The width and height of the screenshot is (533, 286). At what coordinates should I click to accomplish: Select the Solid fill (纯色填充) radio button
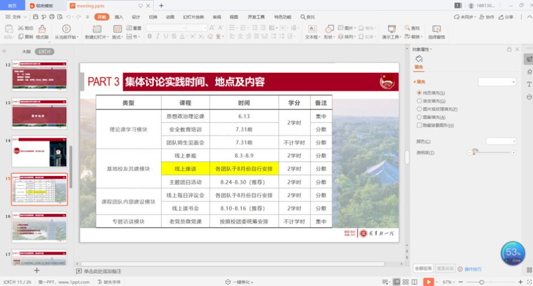pos(419,93)
